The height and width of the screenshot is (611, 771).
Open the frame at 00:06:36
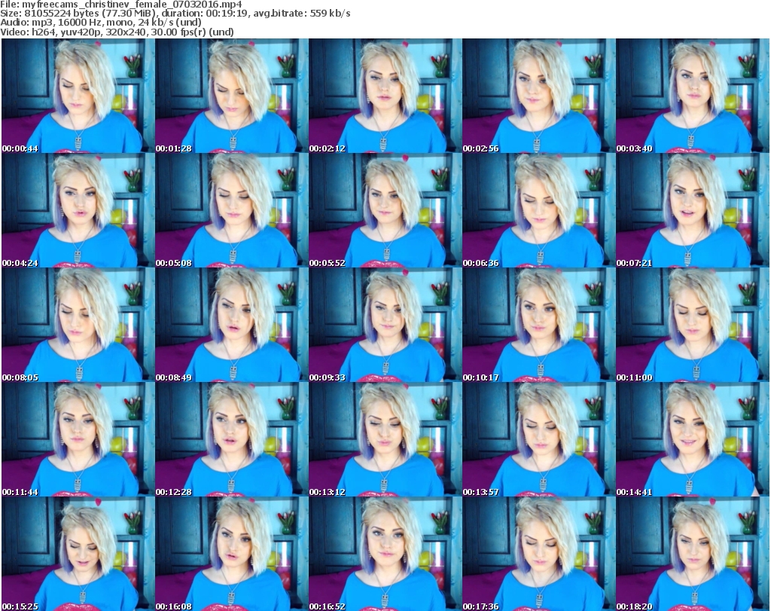(538, 210)
